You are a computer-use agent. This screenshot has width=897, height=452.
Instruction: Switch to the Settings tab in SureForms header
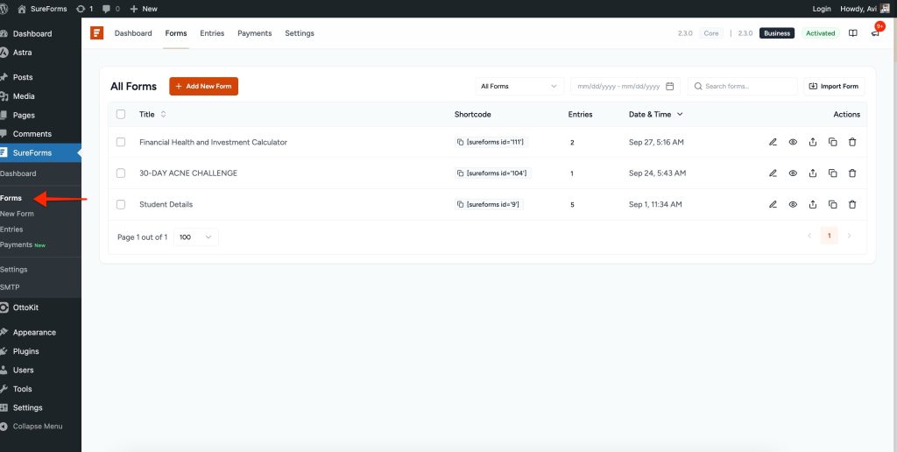point(300,33)
